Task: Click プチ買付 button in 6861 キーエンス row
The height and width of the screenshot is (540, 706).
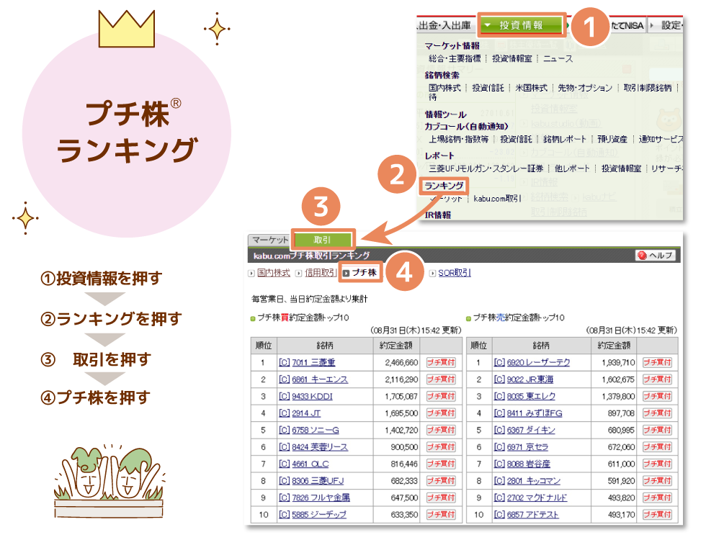Action: pyautogui.click(x=441, y=379)
